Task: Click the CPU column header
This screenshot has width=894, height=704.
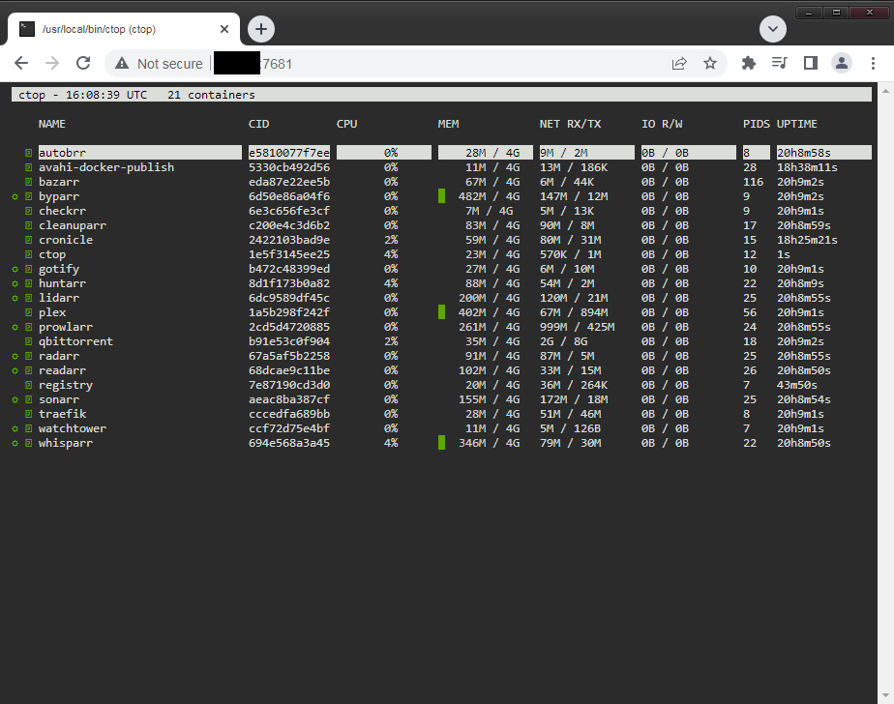Action: click(346, 124)
